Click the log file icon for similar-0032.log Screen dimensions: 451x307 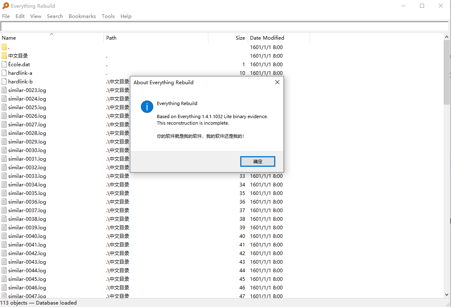[x=4, y=168]
